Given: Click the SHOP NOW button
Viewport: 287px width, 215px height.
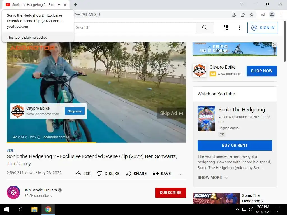Looking at the screenshot, I should coord(261,71).
